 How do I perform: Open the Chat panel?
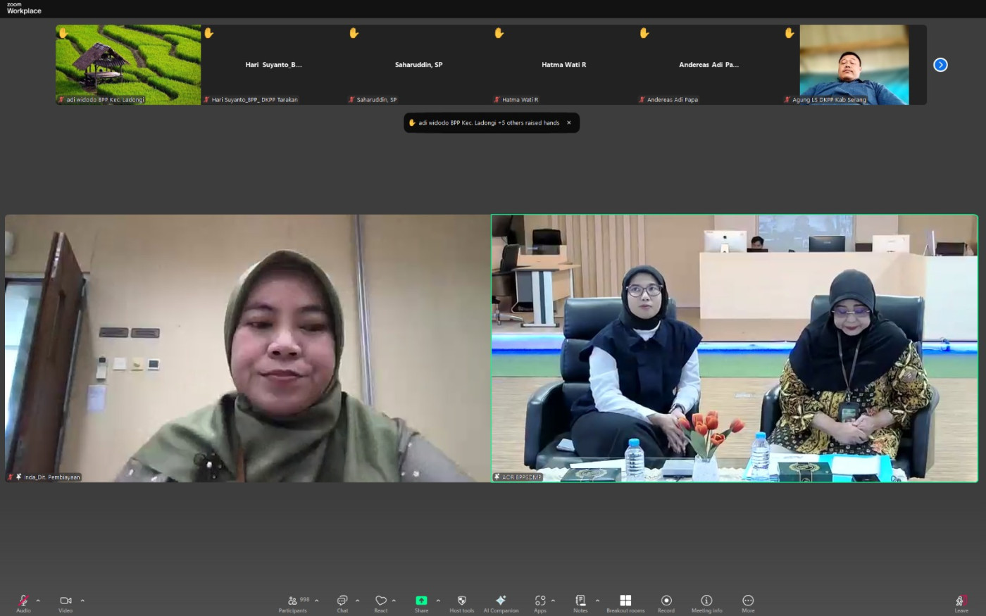pos(342,601)
